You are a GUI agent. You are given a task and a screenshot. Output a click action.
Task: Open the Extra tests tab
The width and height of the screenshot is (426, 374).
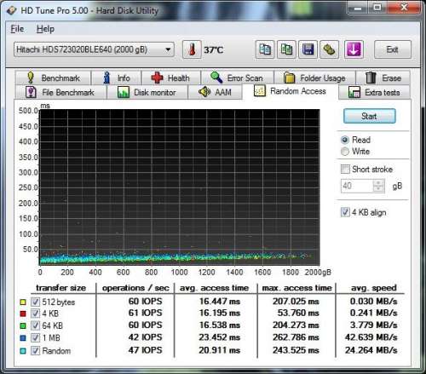[x=375, y=92]
